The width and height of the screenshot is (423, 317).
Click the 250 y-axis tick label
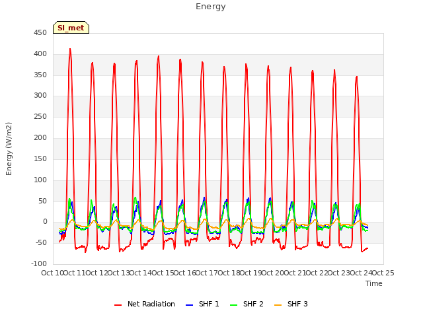coord(40,117)
